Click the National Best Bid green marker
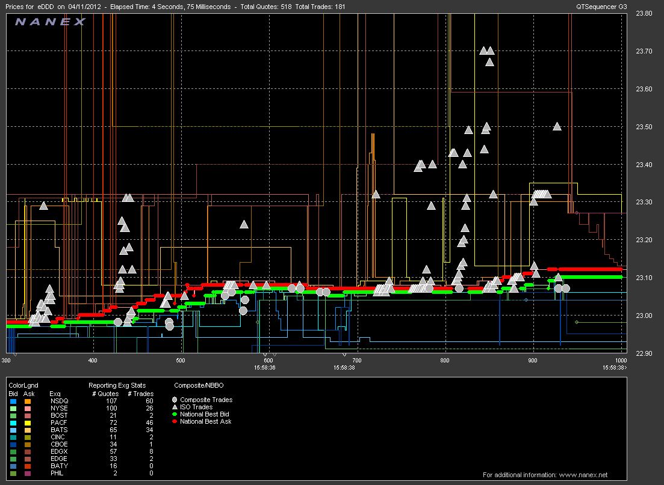664x485 pixels. coord(175,414)
